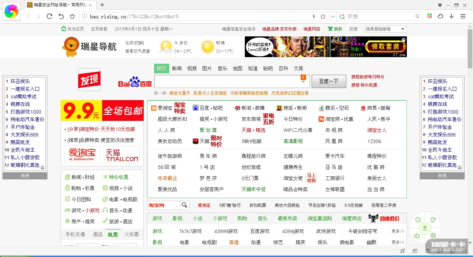
Task: Click the trash bin icon in status bar
Action: coord(427,251)
